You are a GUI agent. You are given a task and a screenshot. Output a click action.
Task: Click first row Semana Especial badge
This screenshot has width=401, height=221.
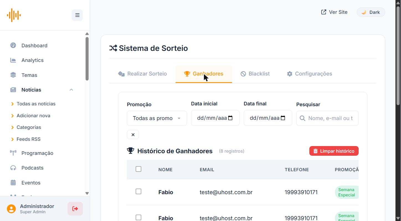pos(346,192)
